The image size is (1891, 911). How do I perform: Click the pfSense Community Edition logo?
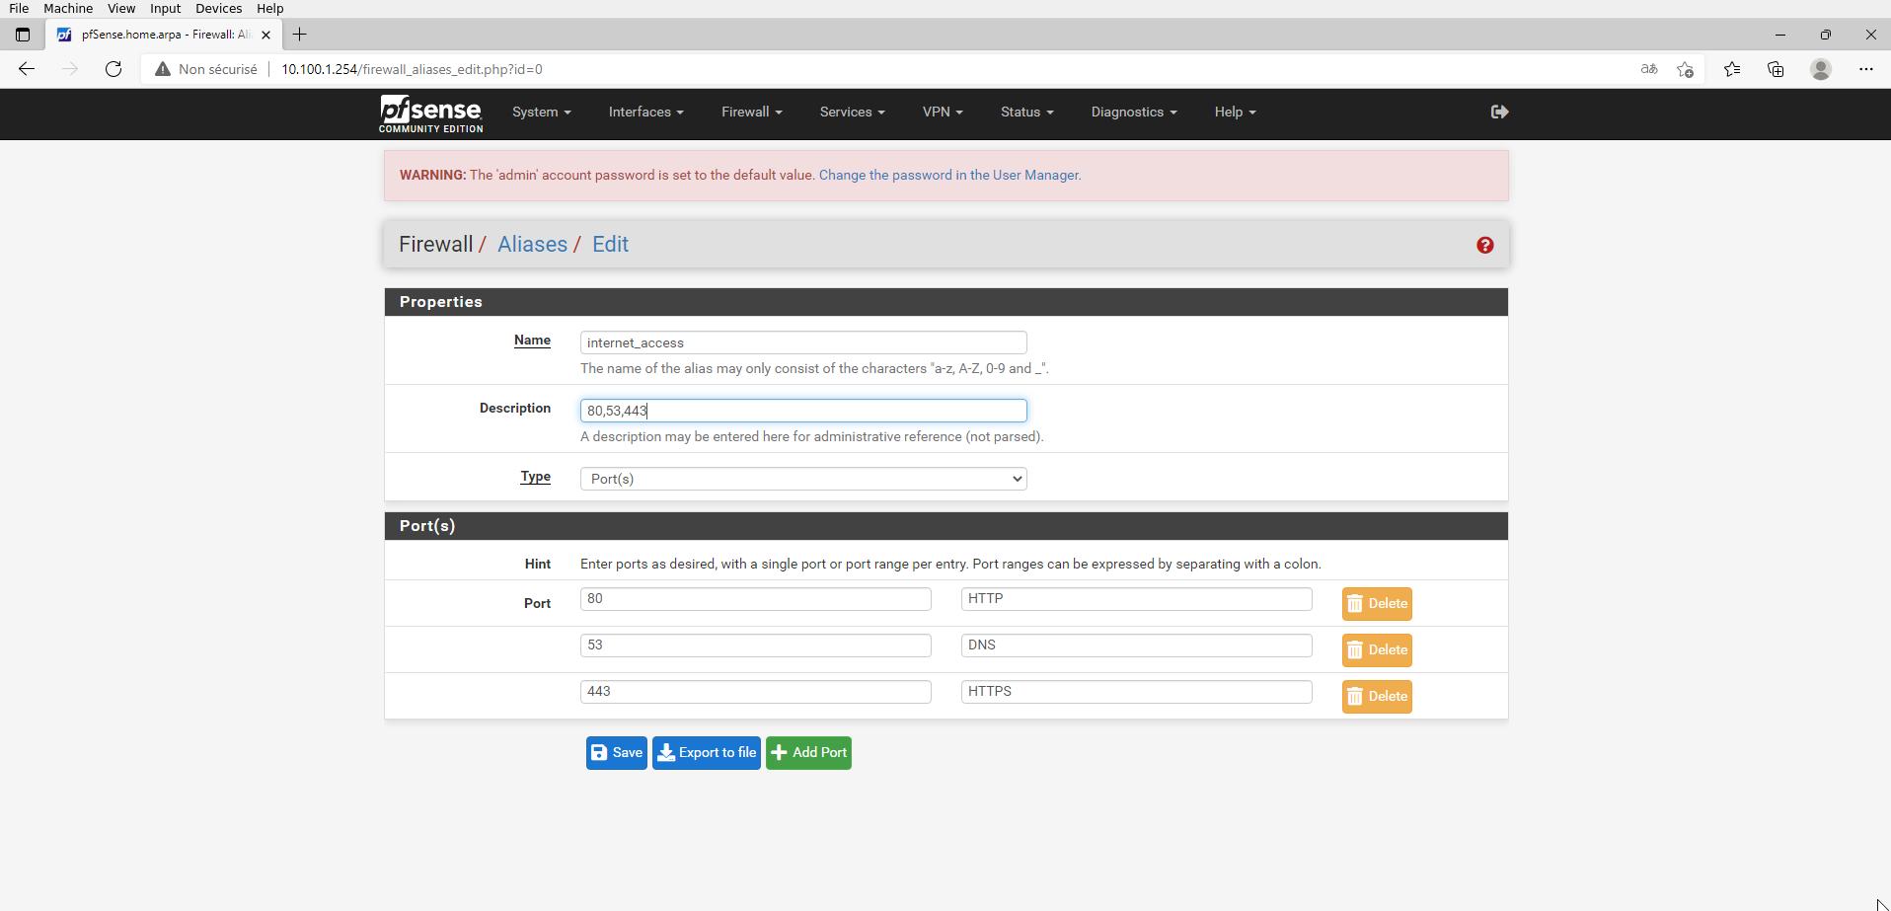pos(431,114)
